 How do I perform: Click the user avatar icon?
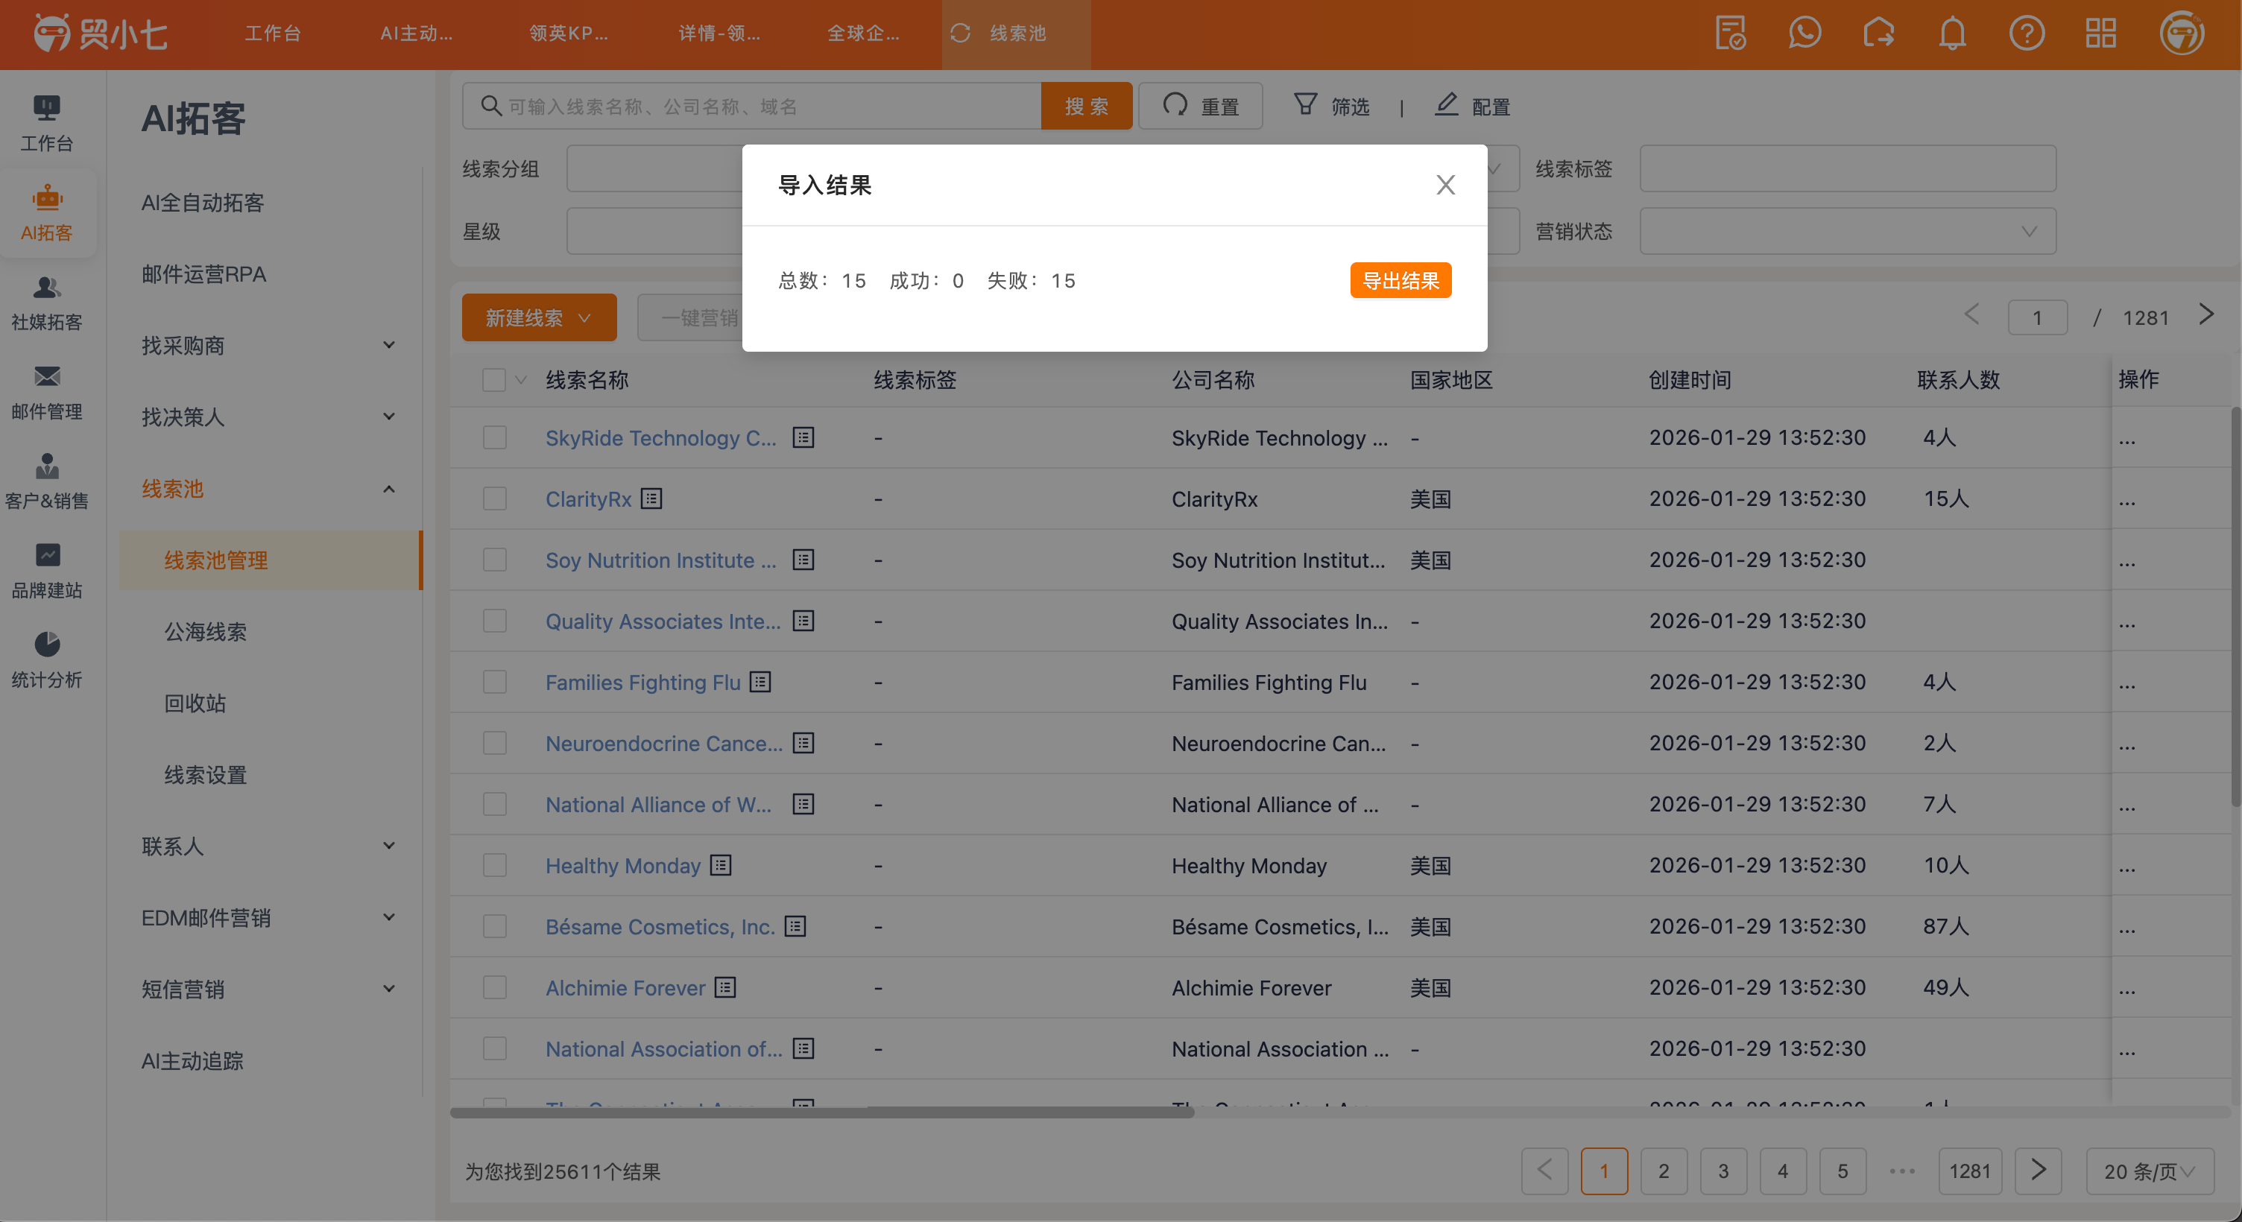click(x=2181, y=34)
